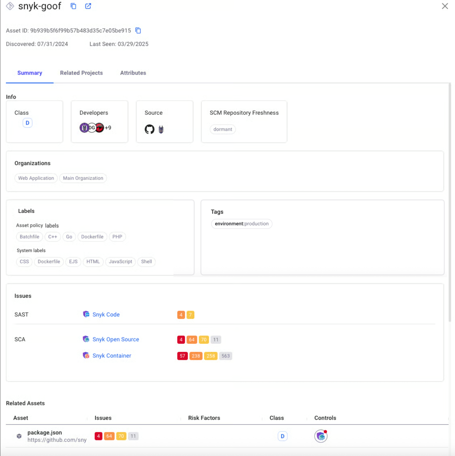Click the environment:production tag
Image resolution: width=455 pixels, height=456 pixels.
pyautogui.click(x=241, y=224)
